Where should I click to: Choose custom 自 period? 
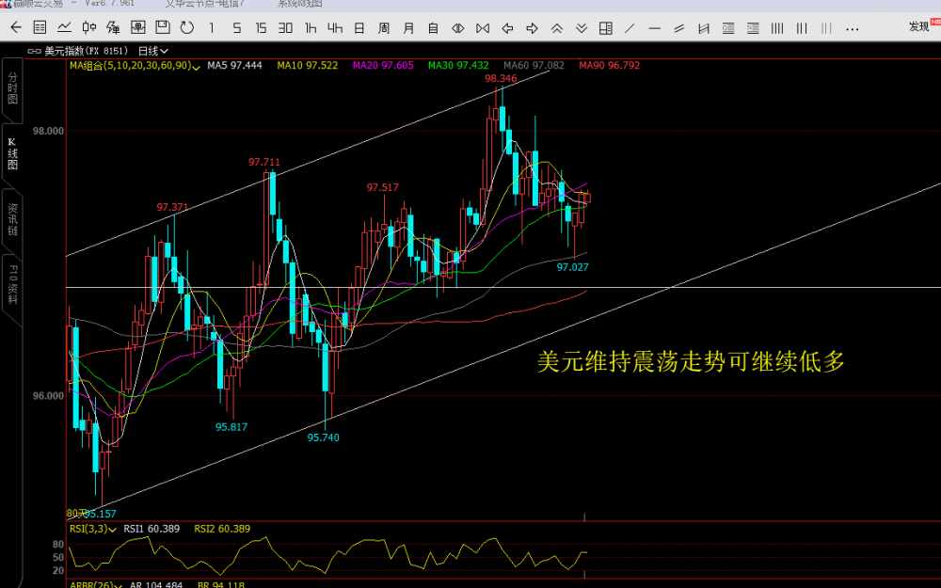pos(433,27)
